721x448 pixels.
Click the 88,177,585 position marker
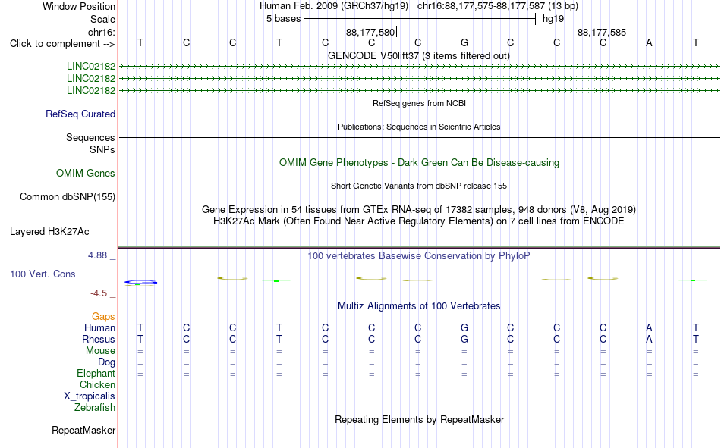click(x=602, y=32)
